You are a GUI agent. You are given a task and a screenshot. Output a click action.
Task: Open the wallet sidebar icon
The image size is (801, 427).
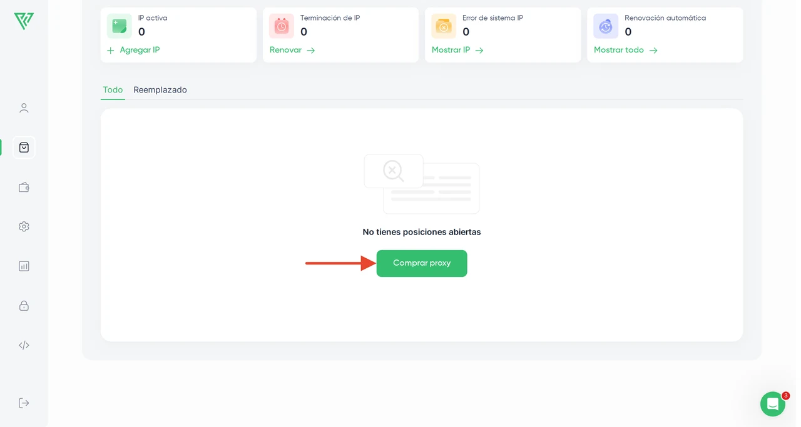tap(24, 187)
